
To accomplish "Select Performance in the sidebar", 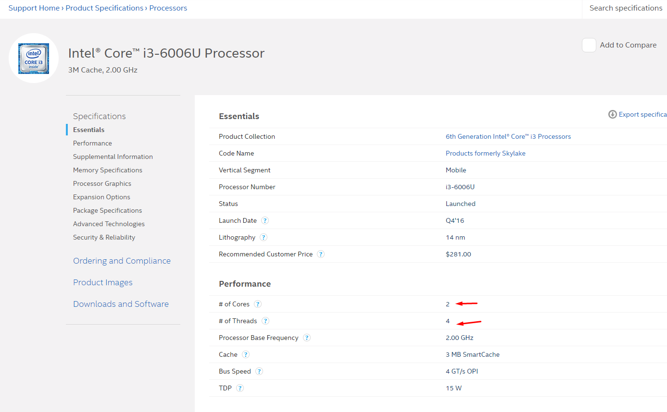I will click(92, 143).
